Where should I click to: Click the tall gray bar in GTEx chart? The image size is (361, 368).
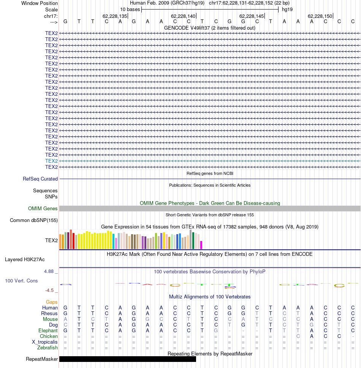190,240
